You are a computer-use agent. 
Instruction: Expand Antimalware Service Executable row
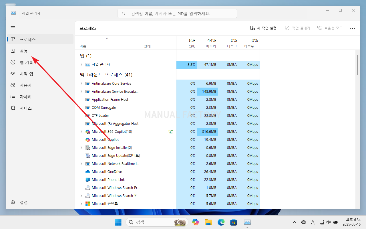pos(81,92)
